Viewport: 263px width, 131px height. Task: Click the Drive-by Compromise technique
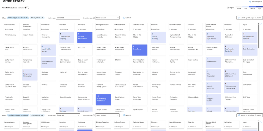(x=48, y=38)
